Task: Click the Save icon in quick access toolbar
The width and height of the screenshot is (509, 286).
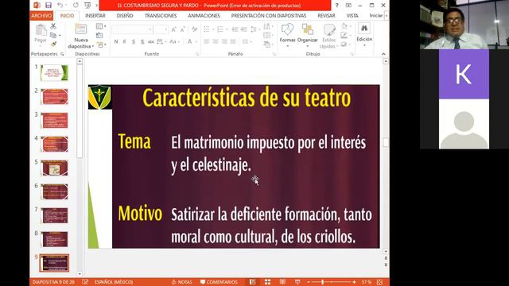Action: [49, 6]
